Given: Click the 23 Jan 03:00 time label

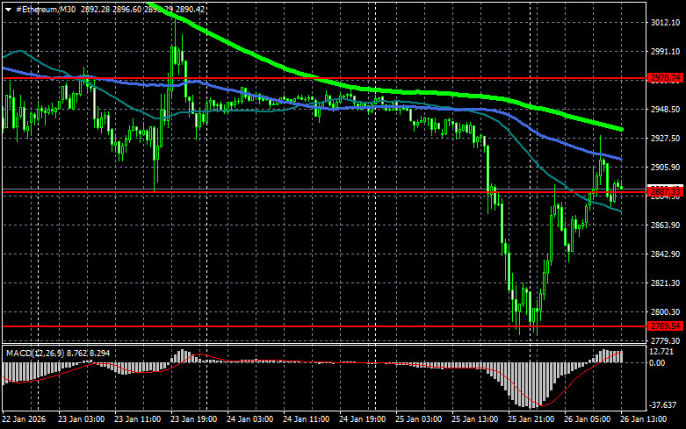Looking at the screenshot, I should (82, 419).
